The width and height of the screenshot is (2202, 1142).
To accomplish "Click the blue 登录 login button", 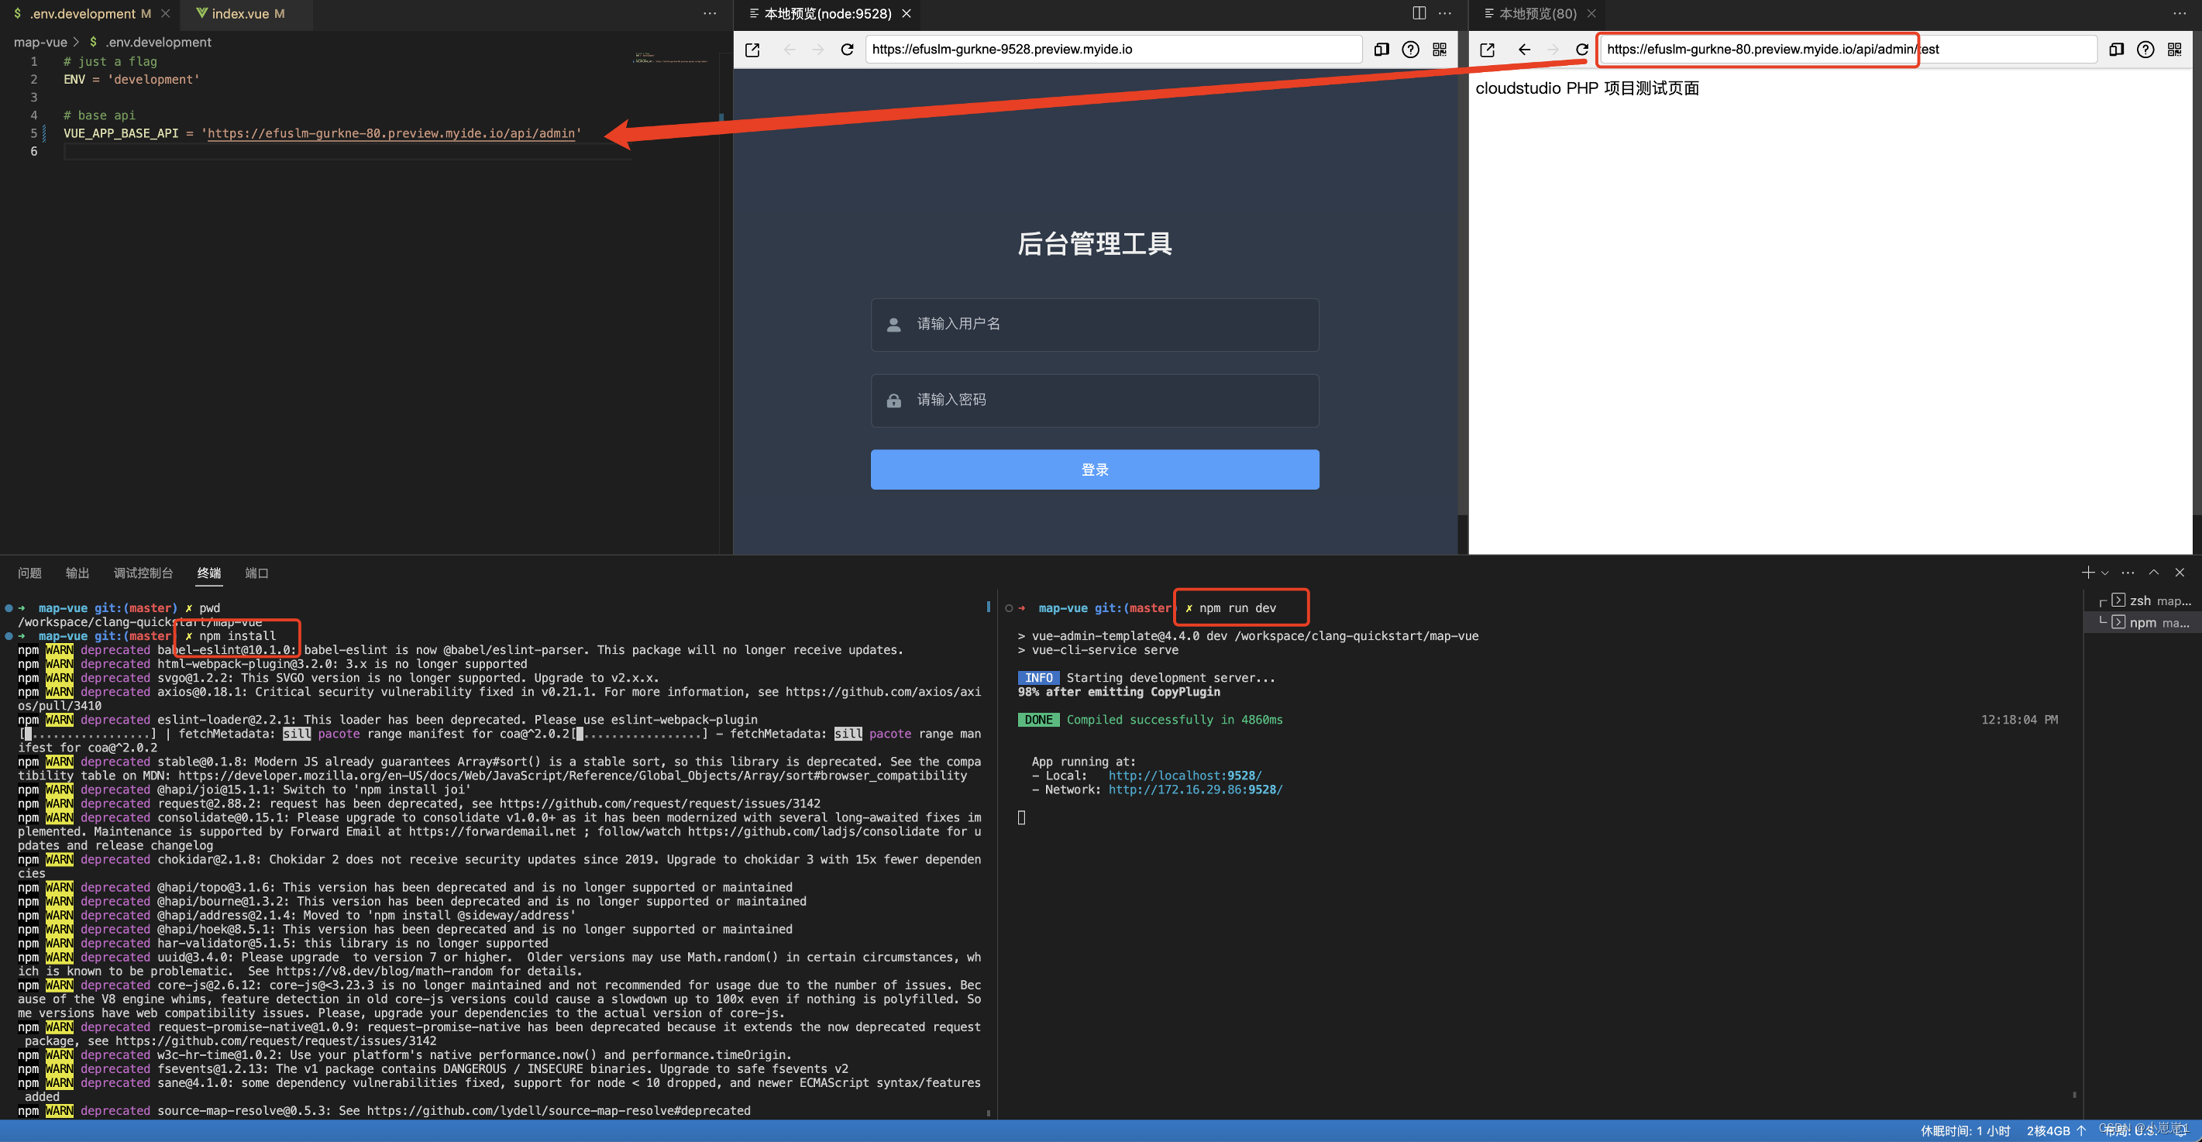I will (x=1094, y=470).
